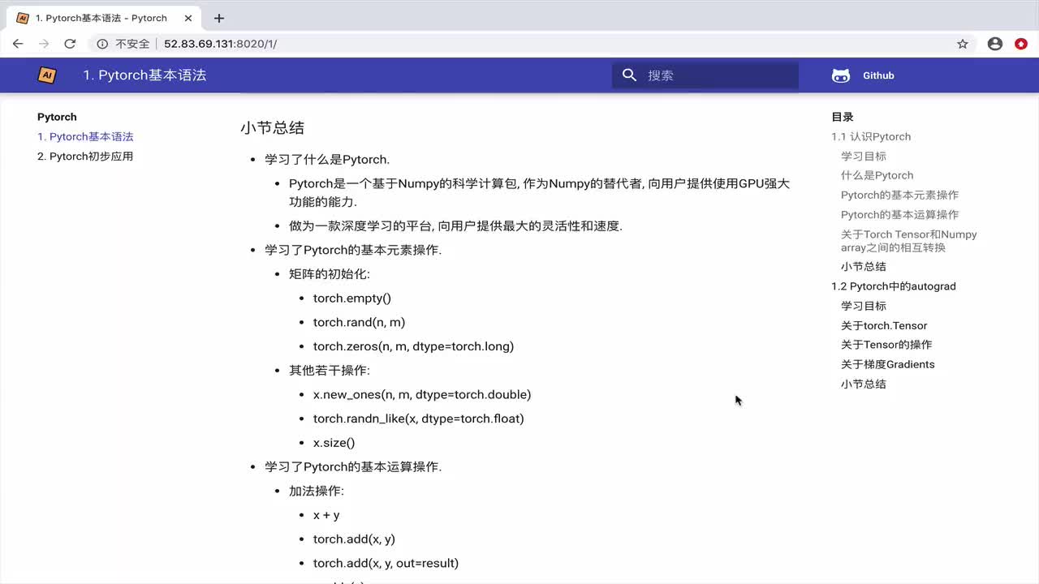Jump to Pytorch的基本元素操作 in contents
This screenshot has height=584, width=1039.
click(899, 195)
